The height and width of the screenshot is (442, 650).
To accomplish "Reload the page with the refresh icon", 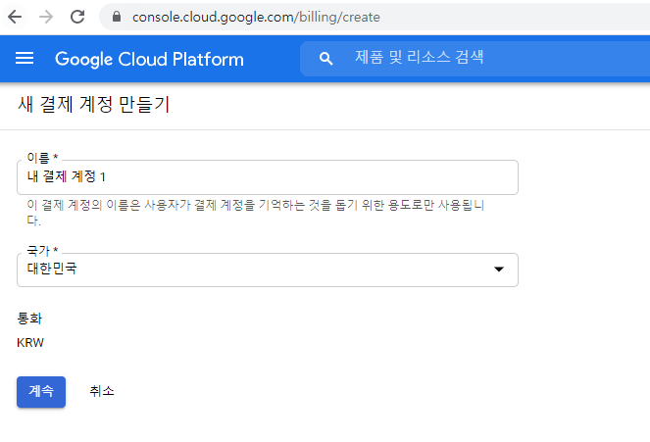I will coord(77,17).
